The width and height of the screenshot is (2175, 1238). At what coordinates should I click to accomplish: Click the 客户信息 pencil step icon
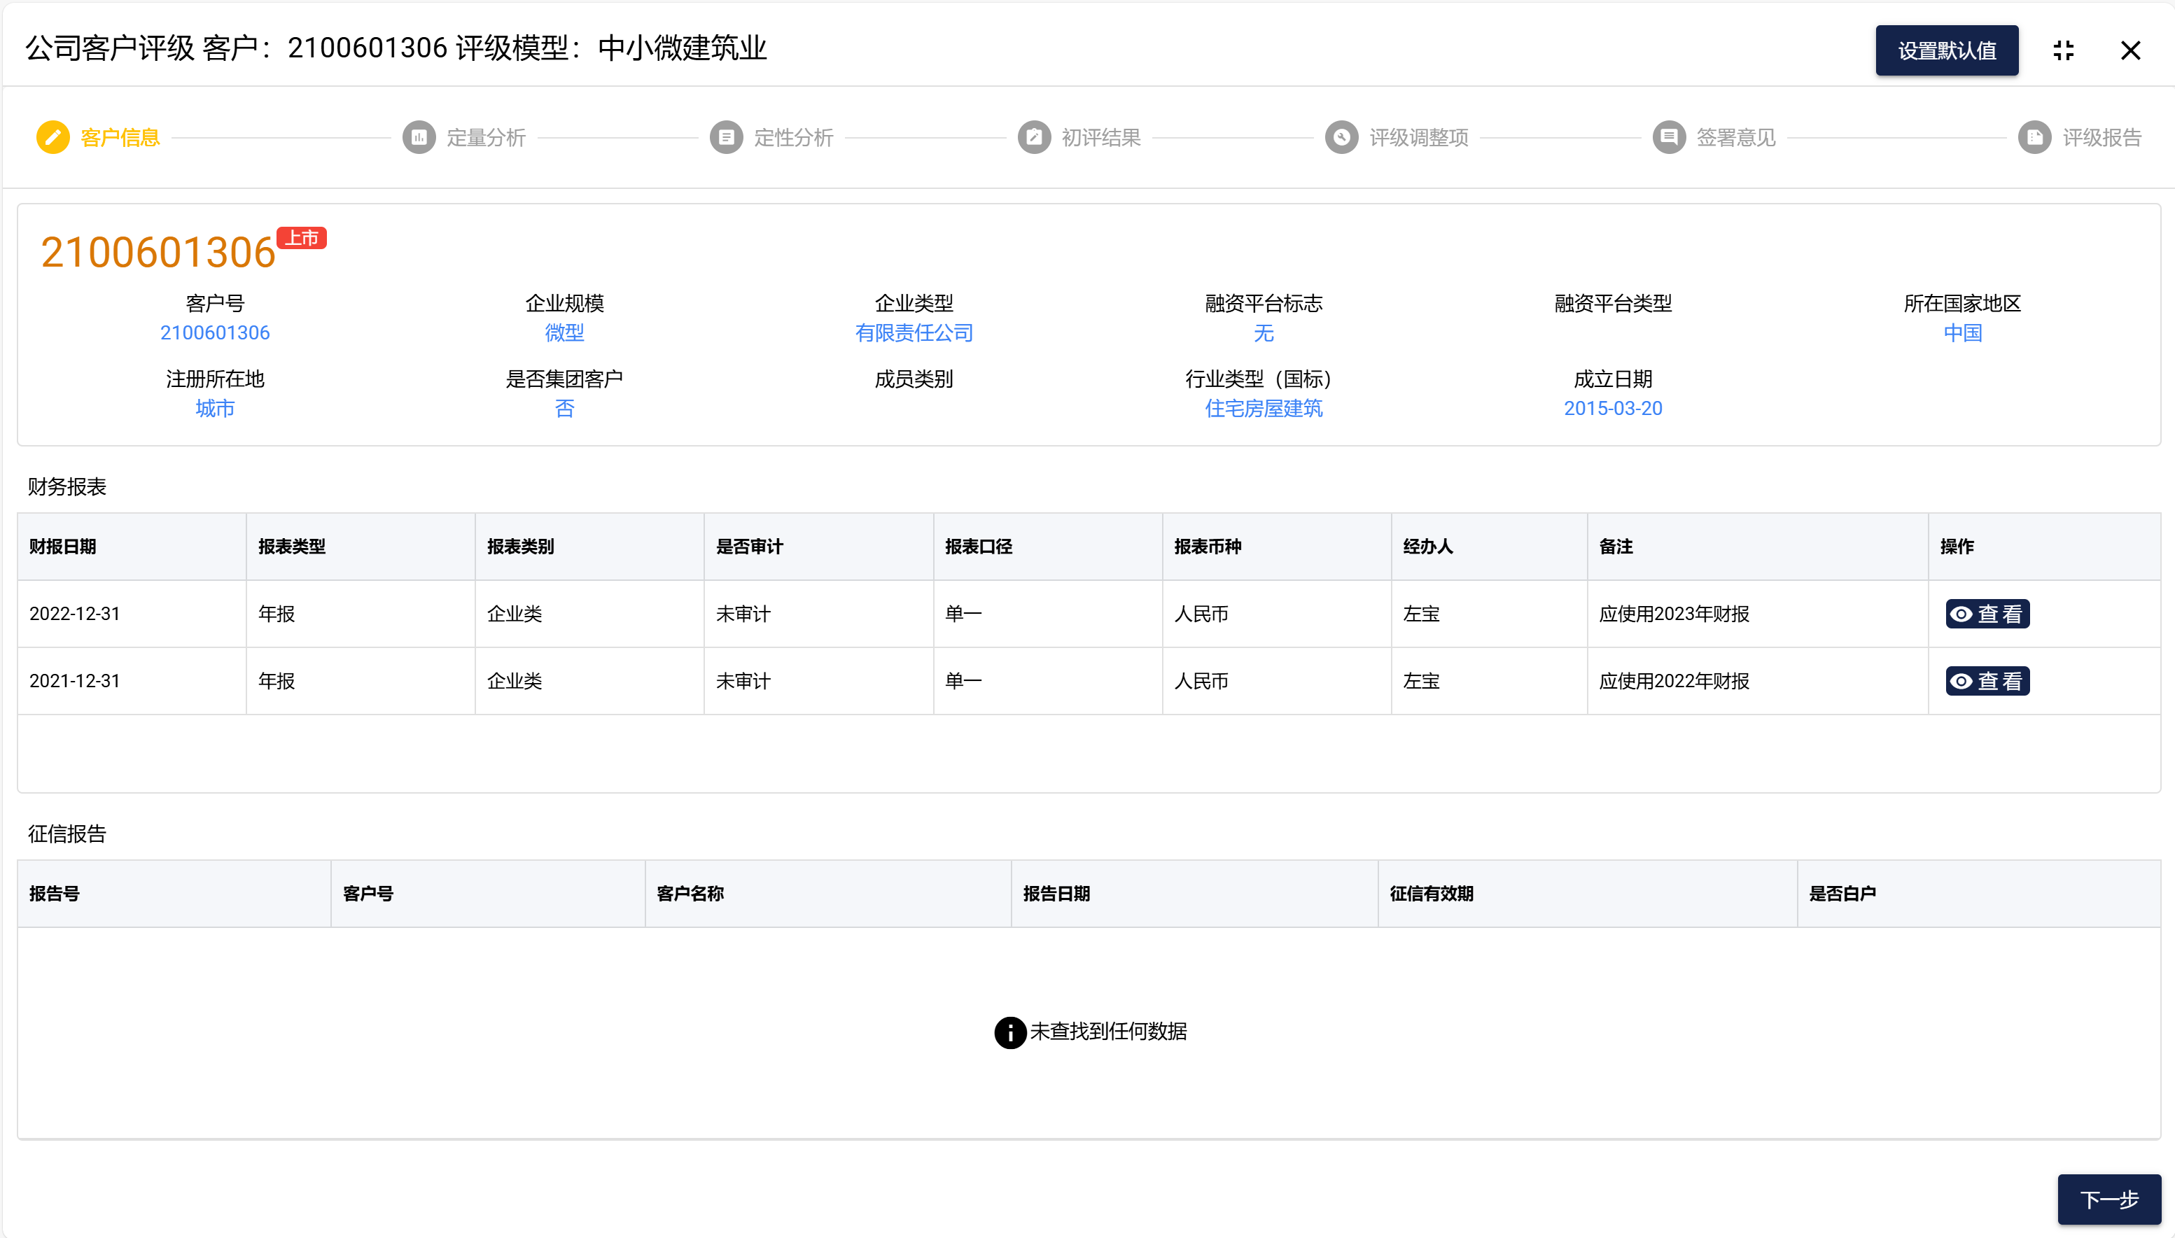(53, 137)
